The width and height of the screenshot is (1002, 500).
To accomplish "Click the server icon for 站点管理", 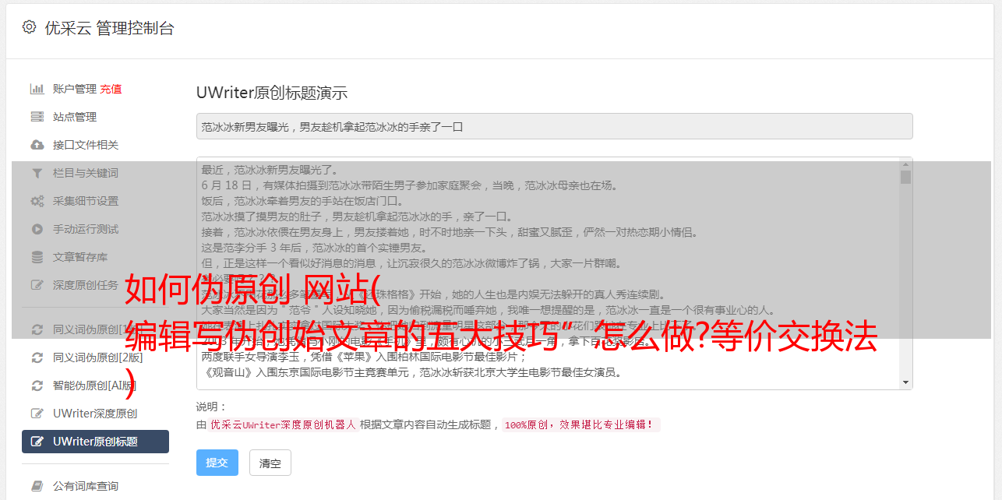I will (x=37, y=117).
